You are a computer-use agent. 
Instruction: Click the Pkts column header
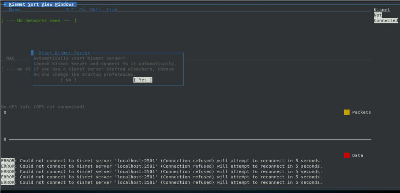point(95,10)
